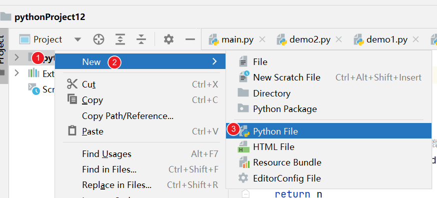This screenshot has height=198, width=437.
Task: Click the Select Opened File target icon
Action: click(98, 39)
